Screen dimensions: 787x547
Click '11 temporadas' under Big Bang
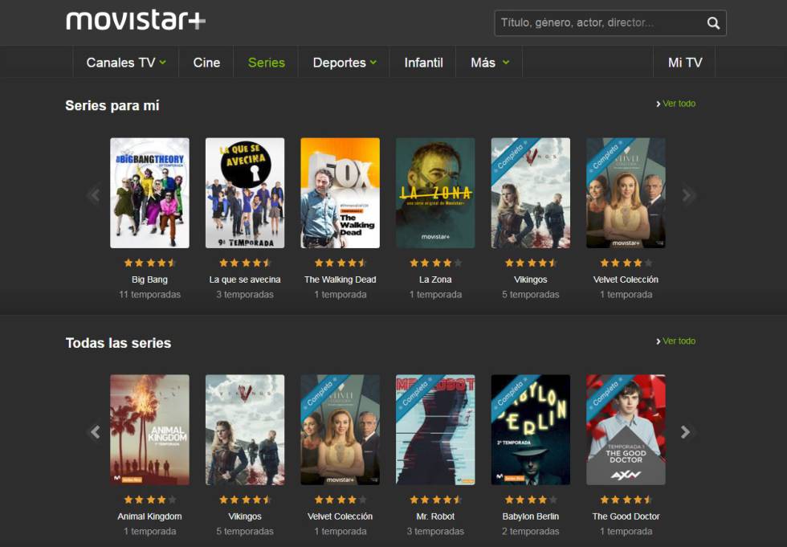click(x=149, y=295)
